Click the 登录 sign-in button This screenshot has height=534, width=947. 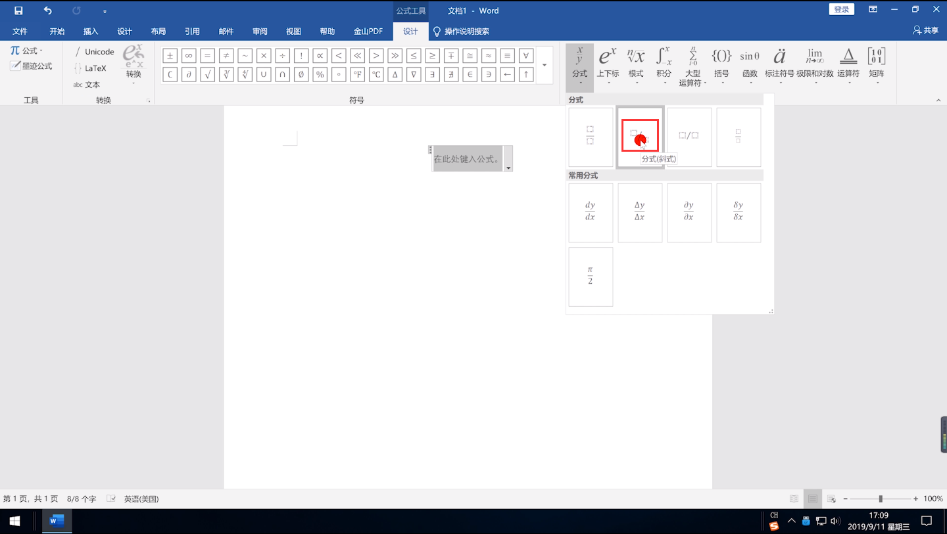pos(842,9)
